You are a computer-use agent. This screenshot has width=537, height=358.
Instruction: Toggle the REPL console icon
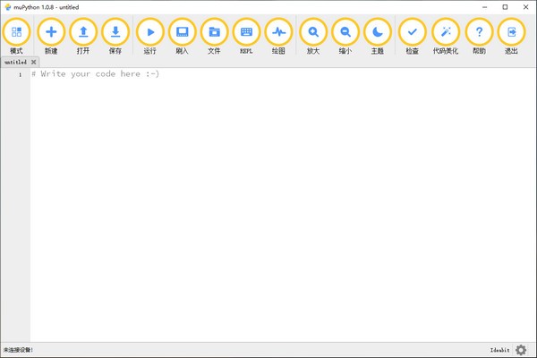(x=246, y=32)
